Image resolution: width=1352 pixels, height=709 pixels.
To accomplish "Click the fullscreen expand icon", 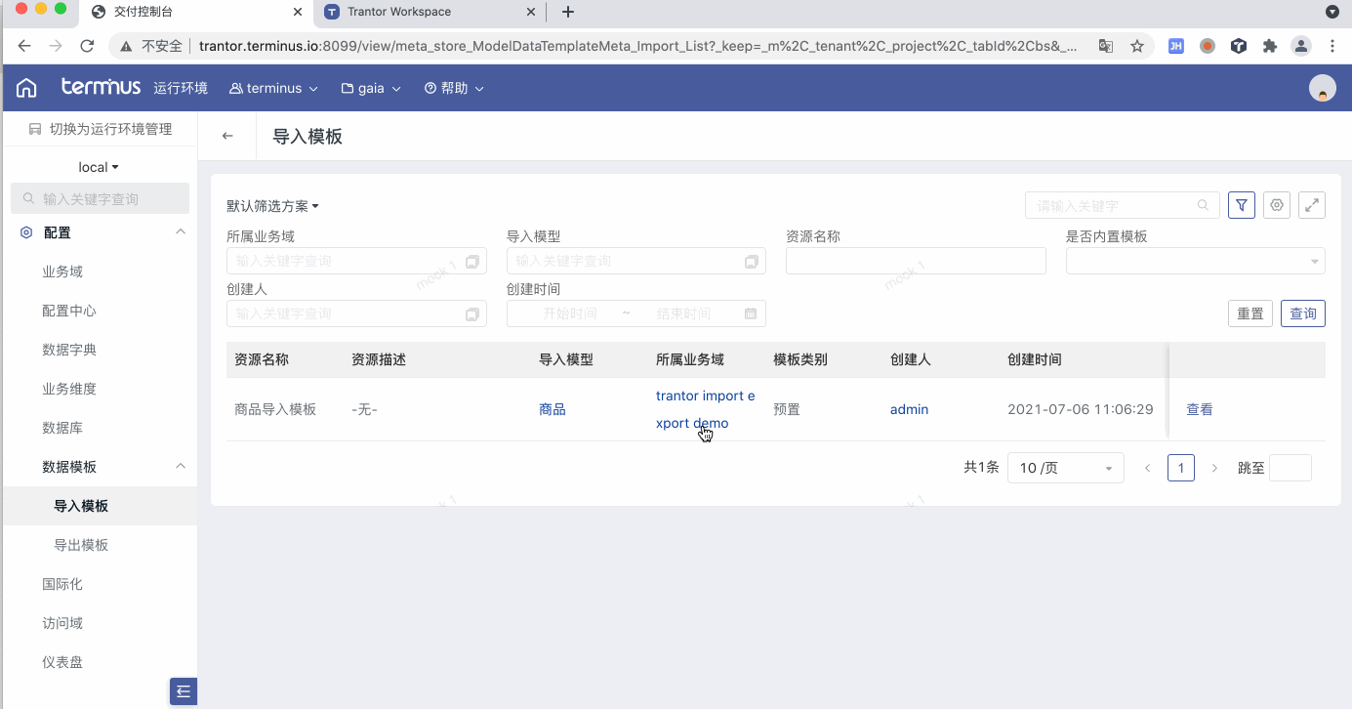I will pyautogui.click(x=1312, y=205).
